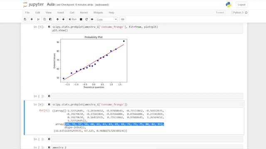Open the Cell menu

(72, 12)
